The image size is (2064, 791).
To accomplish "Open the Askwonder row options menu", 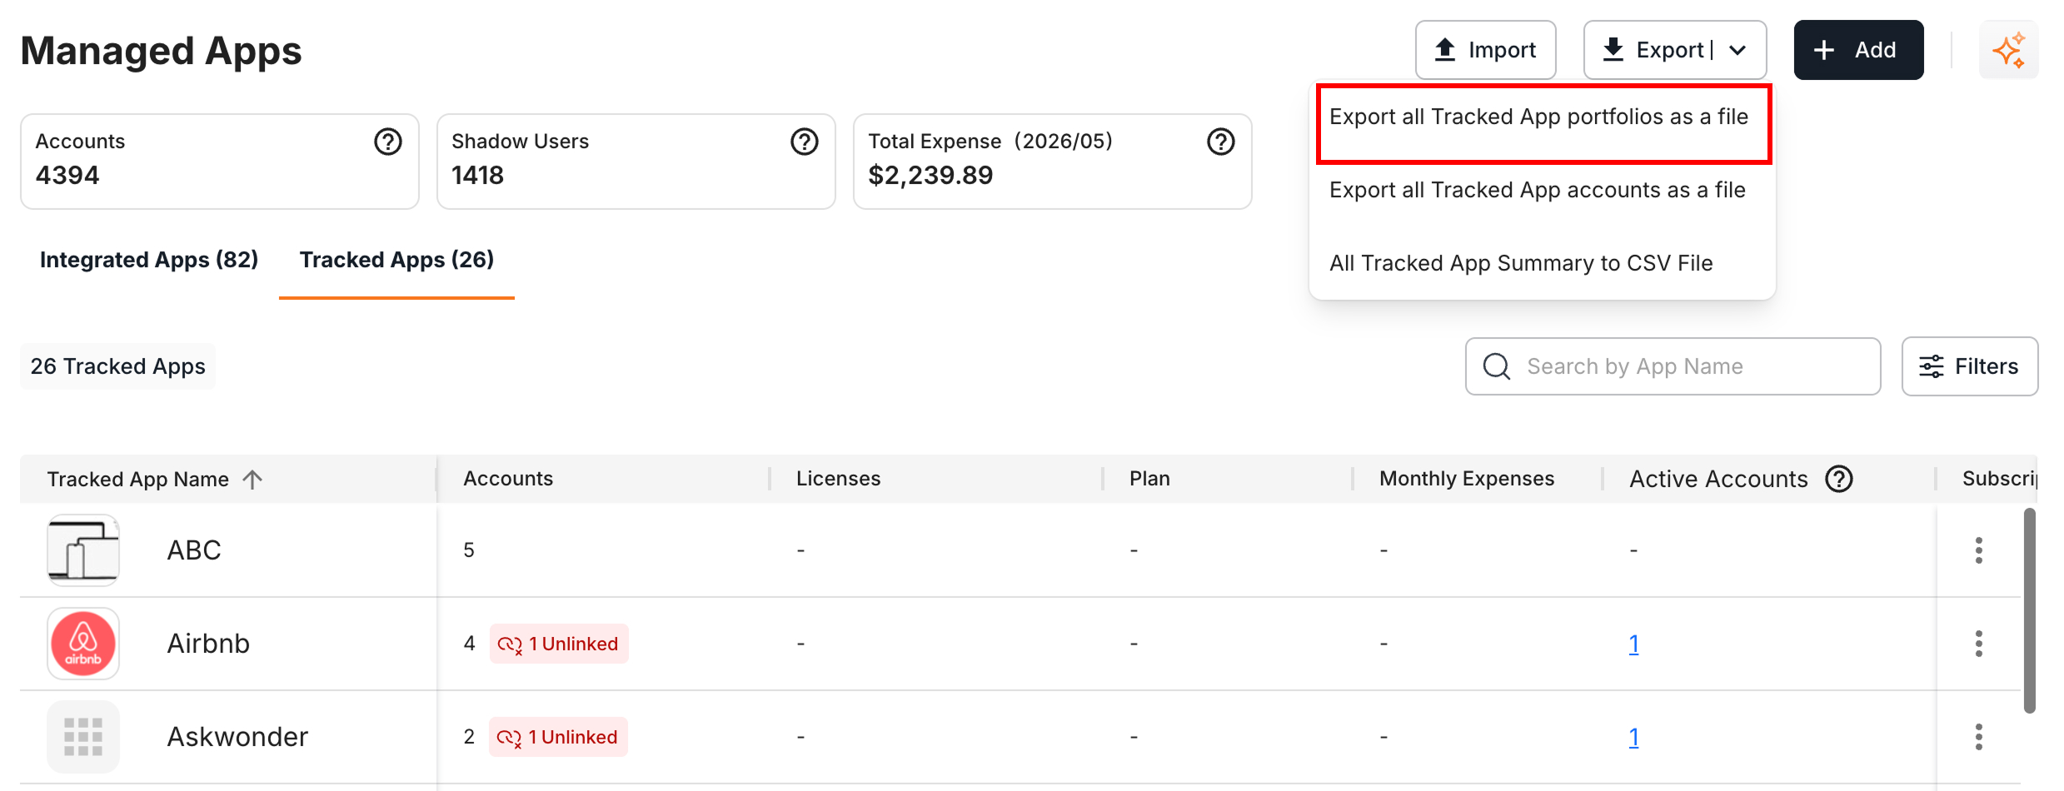I will (1978, 737).
